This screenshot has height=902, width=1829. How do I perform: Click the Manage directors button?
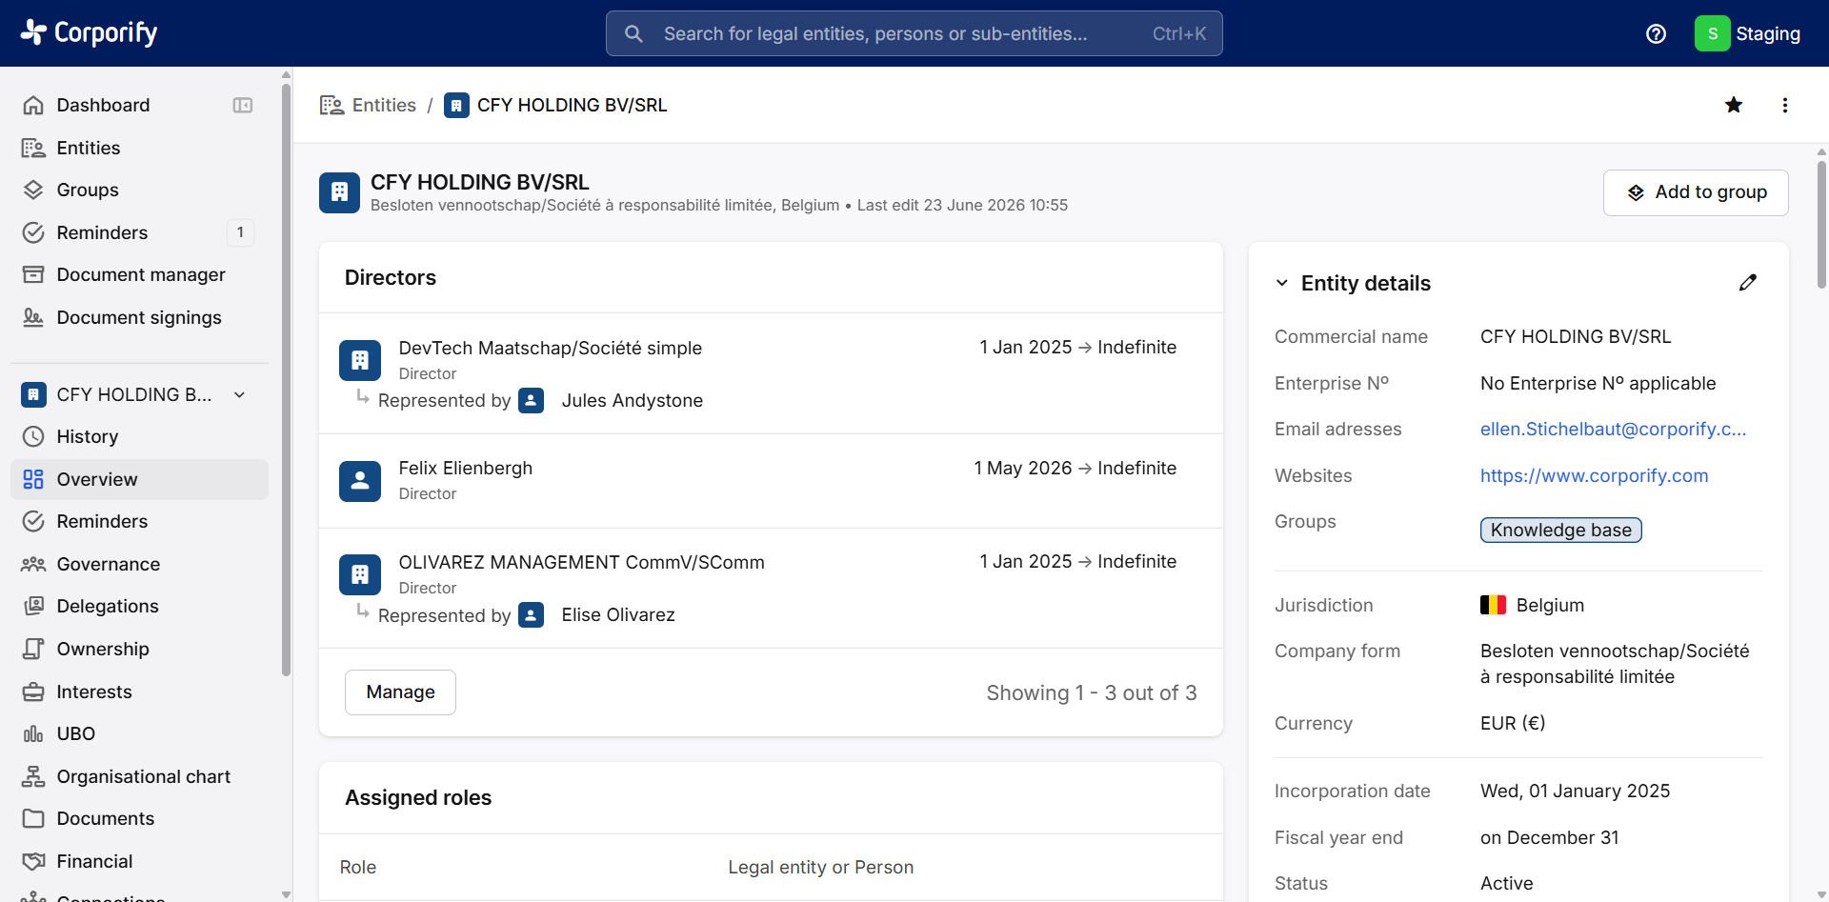pyautogui.click(x=400, y=692)
